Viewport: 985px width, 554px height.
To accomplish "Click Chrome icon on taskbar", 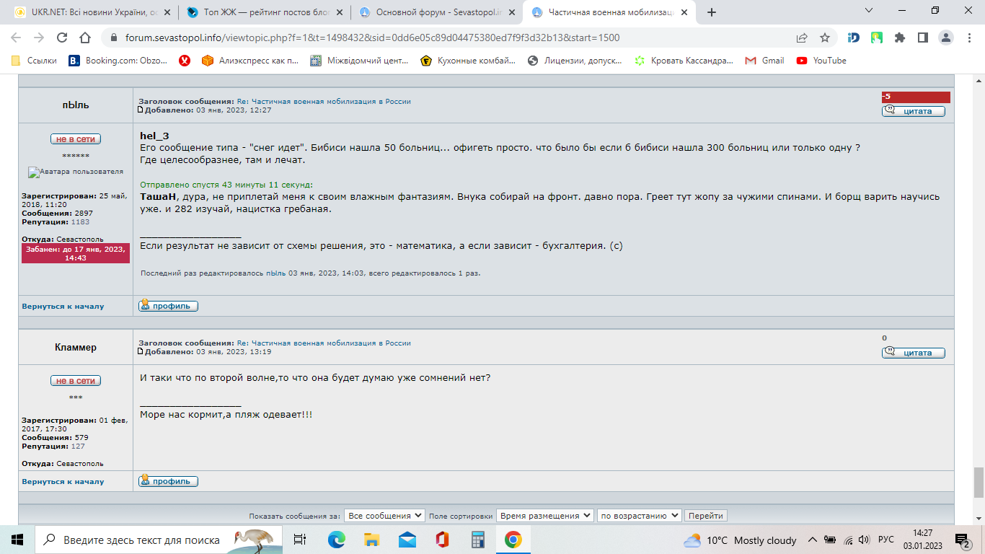I will tap(513, 540).
